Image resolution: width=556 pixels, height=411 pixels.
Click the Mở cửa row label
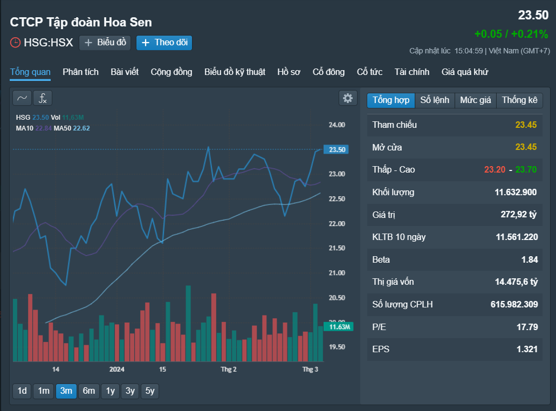tap(387, 148)
